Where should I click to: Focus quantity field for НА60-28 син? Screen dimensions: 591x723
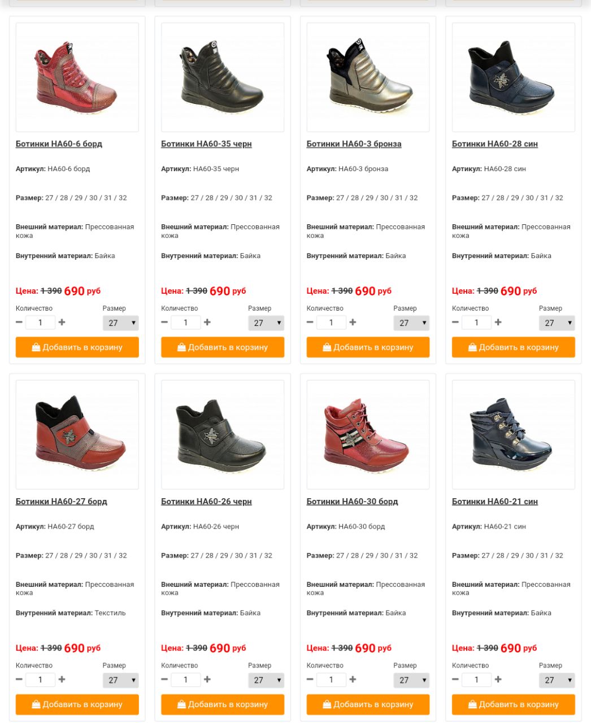point(476,323)
